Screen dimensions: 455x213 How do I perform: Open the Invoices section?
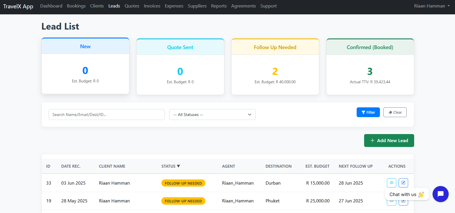pyautogui.click(x=152, y=6)
